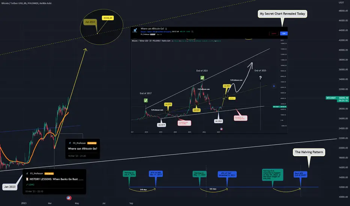Select 'Halving n4 is expected' green callout
Image resolution: width=350 pixels, height=206 pixels.
click(273, 175)
